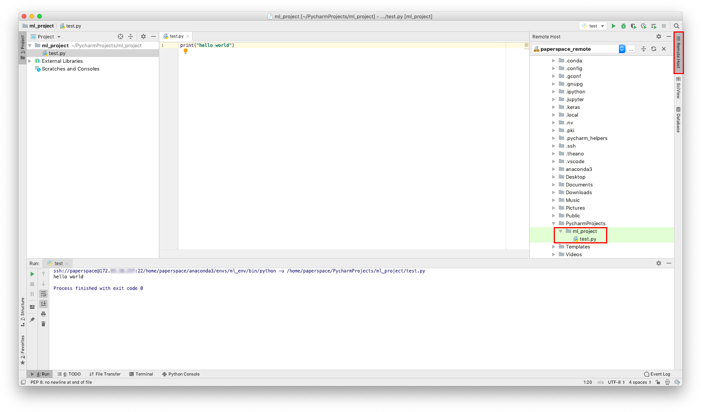
Task: Collapse all folders in Remote Host tree
Action: pyautogui.click(x=644, y=49)
